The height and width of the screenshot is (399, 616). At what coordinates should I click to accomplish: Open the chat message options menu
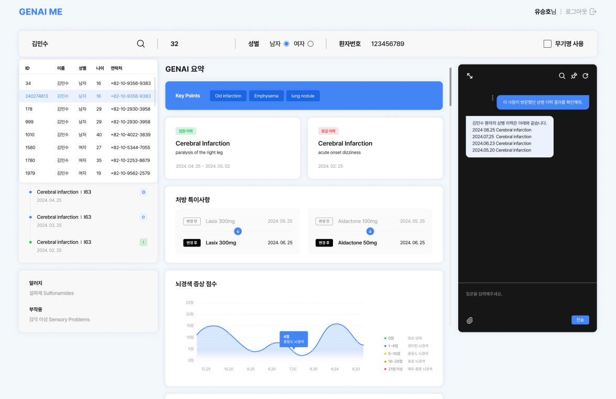tap(492, 98)
